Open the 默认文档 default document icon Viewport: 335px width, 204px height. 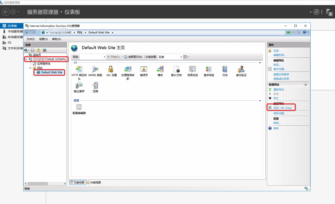pyautogui.click(x=176, y=70)
